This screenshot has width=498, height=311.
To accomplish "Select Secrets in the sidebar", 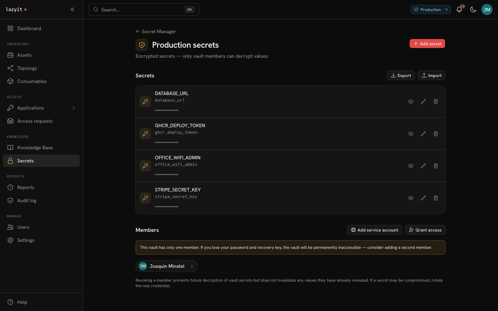I will click(41, 161).
